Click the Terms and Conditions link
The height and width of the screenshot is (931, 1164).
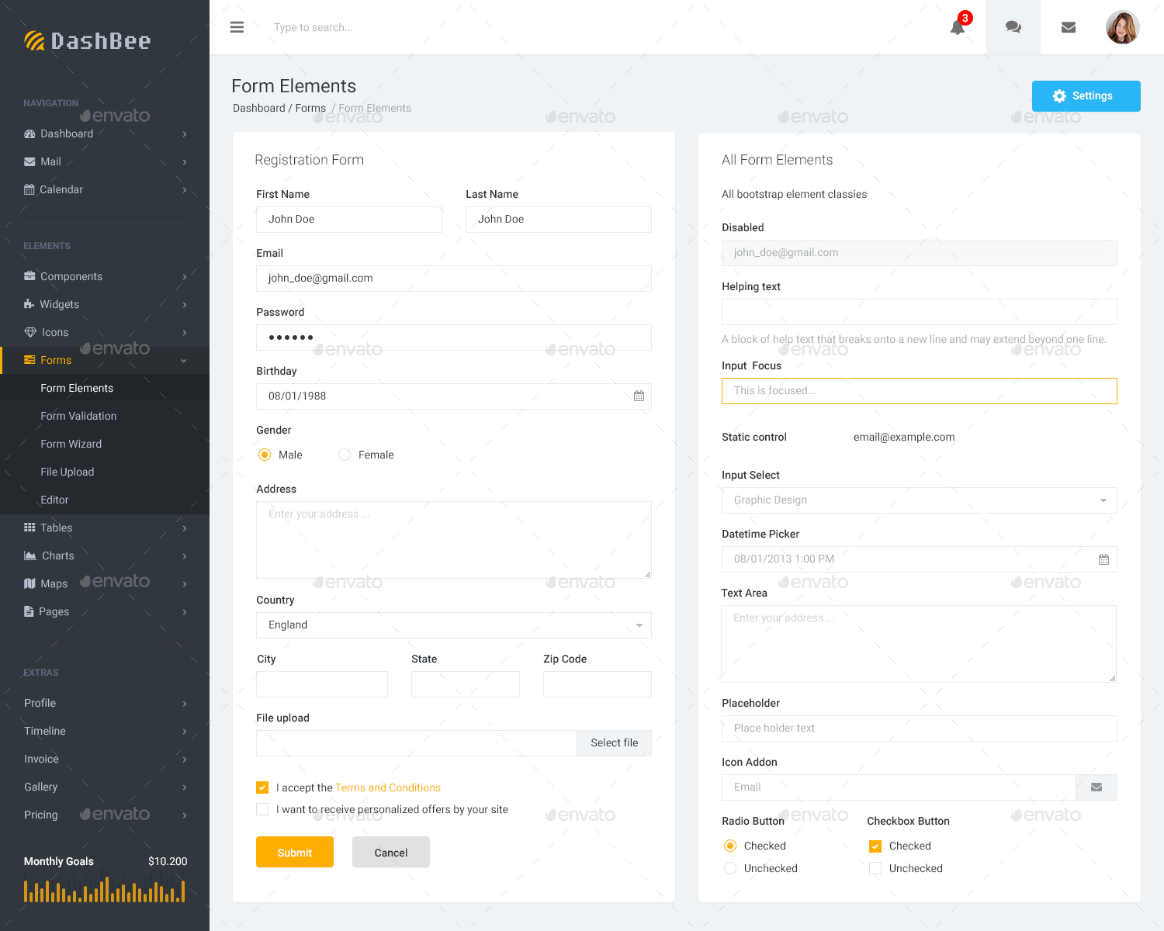(x=388, y=787)
